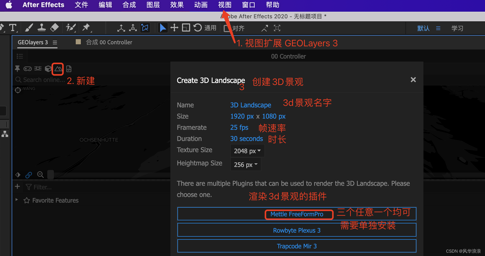
Task: Select the Brush tool
Action: click(x=29, y=27)
